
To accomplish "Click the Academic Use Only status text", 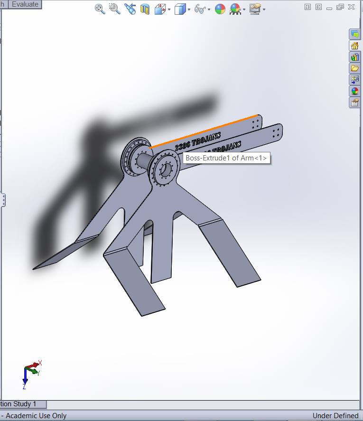I will pos(36,416).
